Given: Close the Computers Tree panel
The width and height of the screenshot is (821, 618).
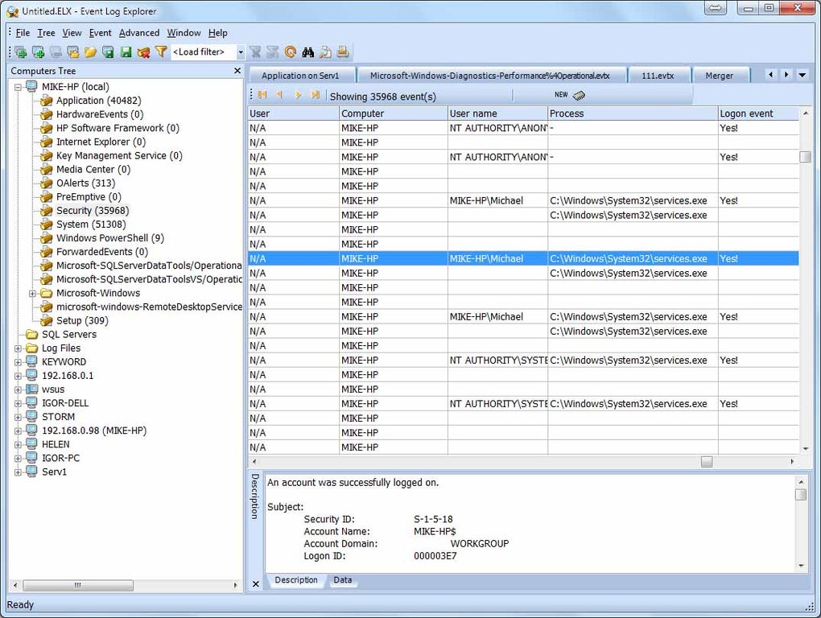Looking at the screenshot, I should 237,71.
